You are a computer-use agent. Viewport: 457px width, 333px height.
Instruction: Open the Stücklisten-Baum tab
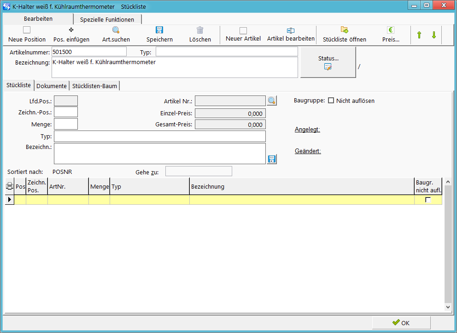pyautogui.click(x=94, y=86)
